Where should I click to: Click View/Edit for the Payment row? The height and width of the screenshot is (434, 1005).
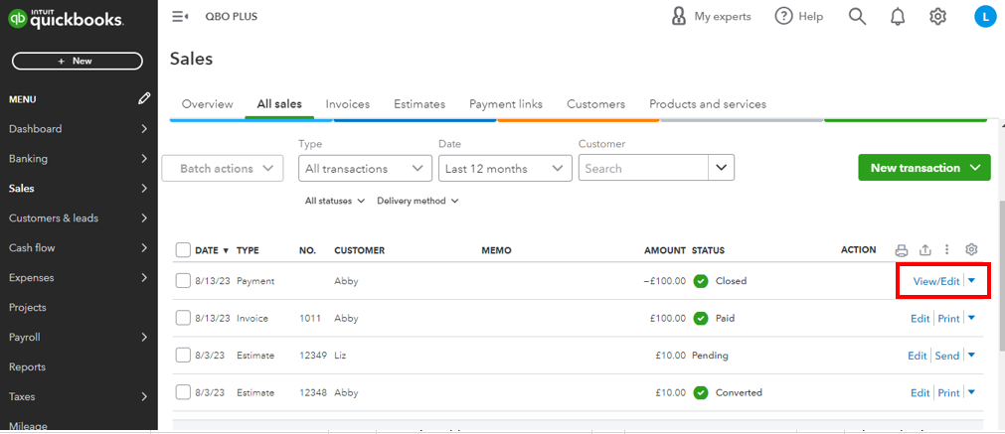coord(936,281)
